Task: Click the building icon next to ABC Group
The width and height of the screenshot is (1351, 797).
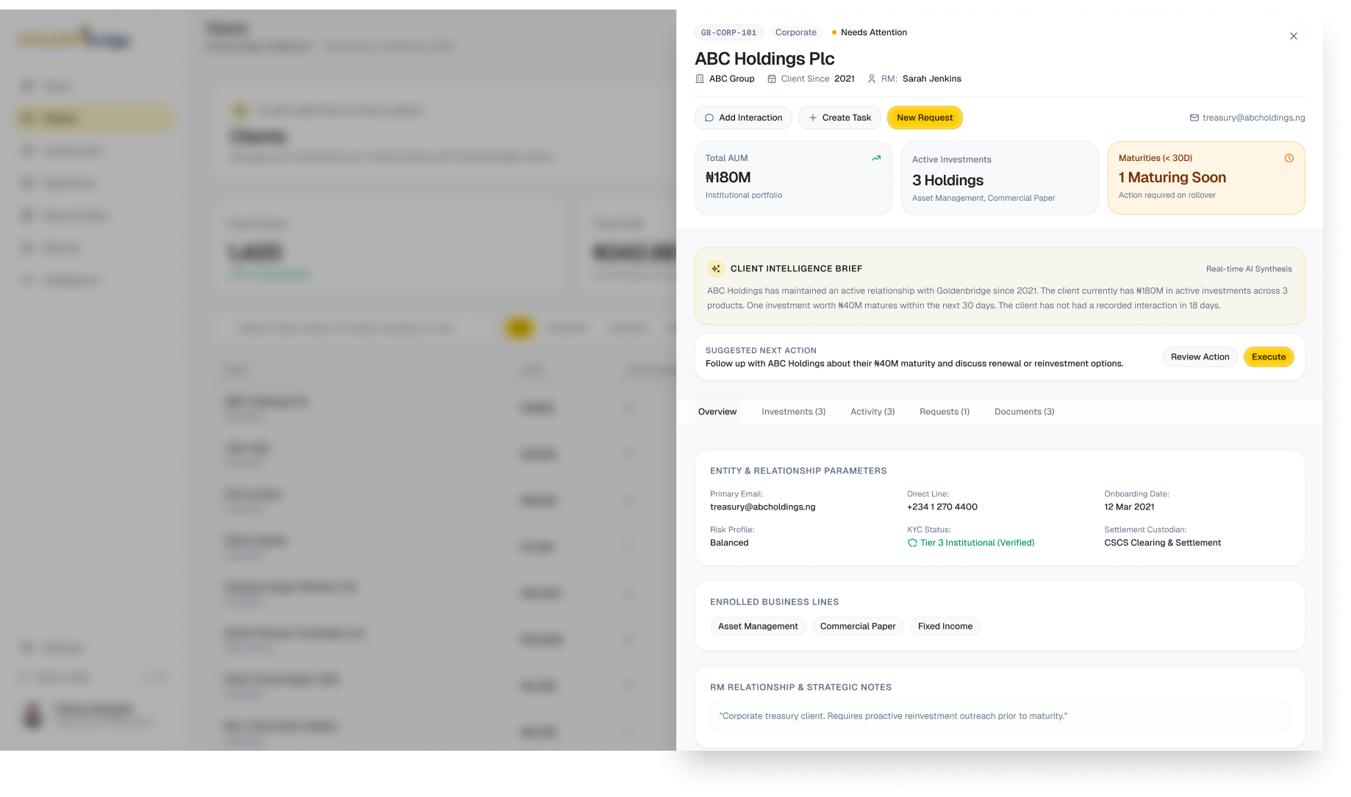Action: tap(700, 79)
